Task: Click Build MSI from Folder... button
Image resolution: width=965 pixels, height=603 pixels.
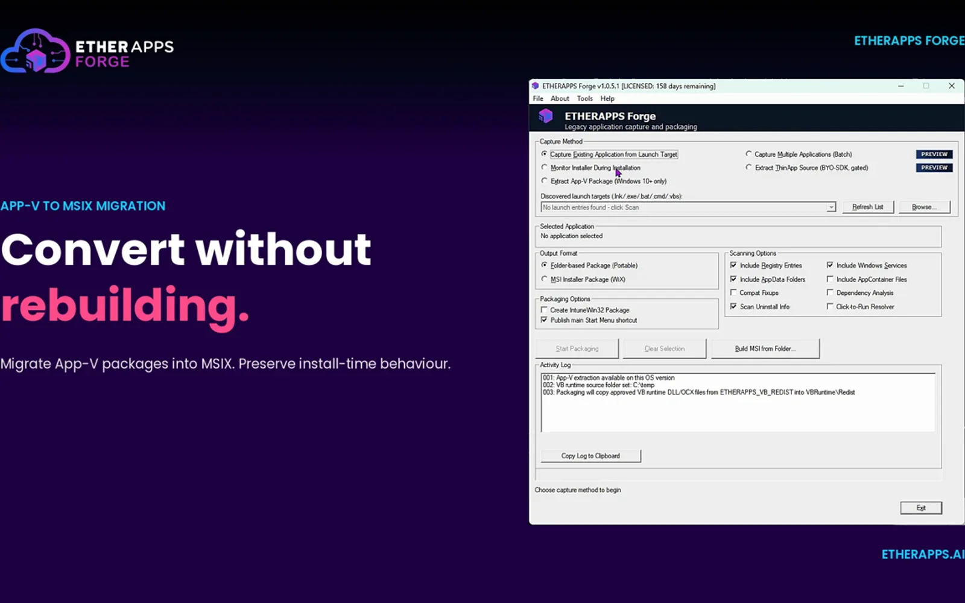Action: coord(765,349)
